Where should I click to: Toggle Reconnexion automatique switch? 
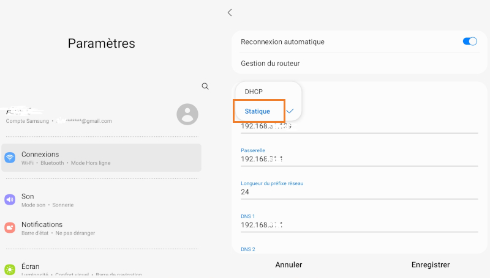click(x=469, y=42)
